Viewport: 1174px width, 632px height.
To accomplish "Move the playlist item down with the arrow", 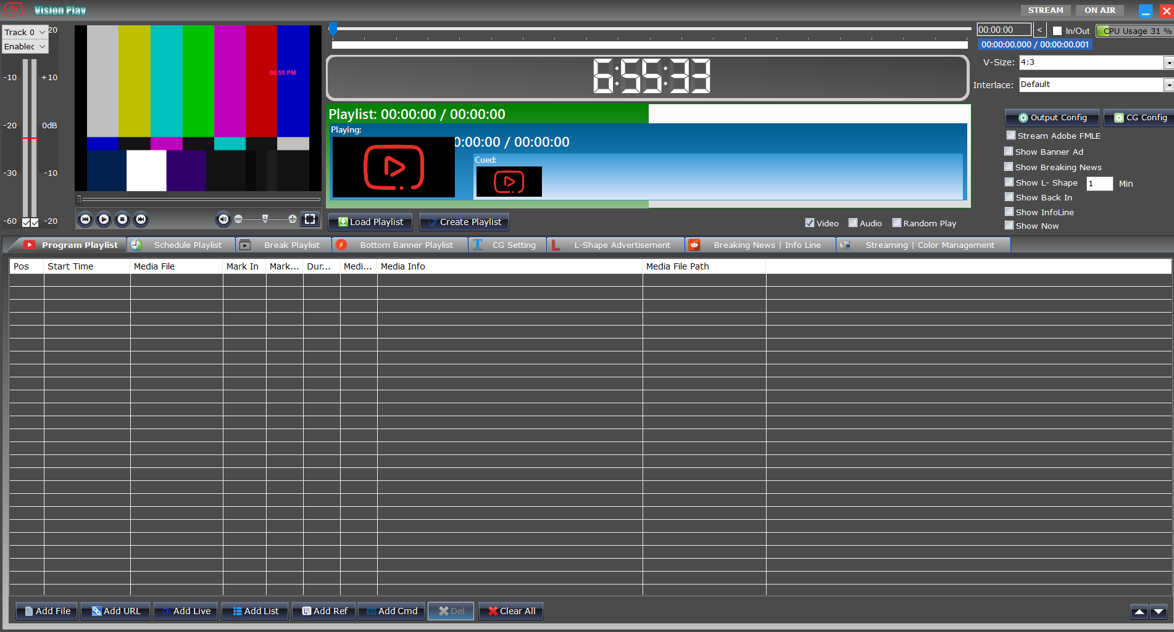I will pyautogui.click(x=1159, y=612).
